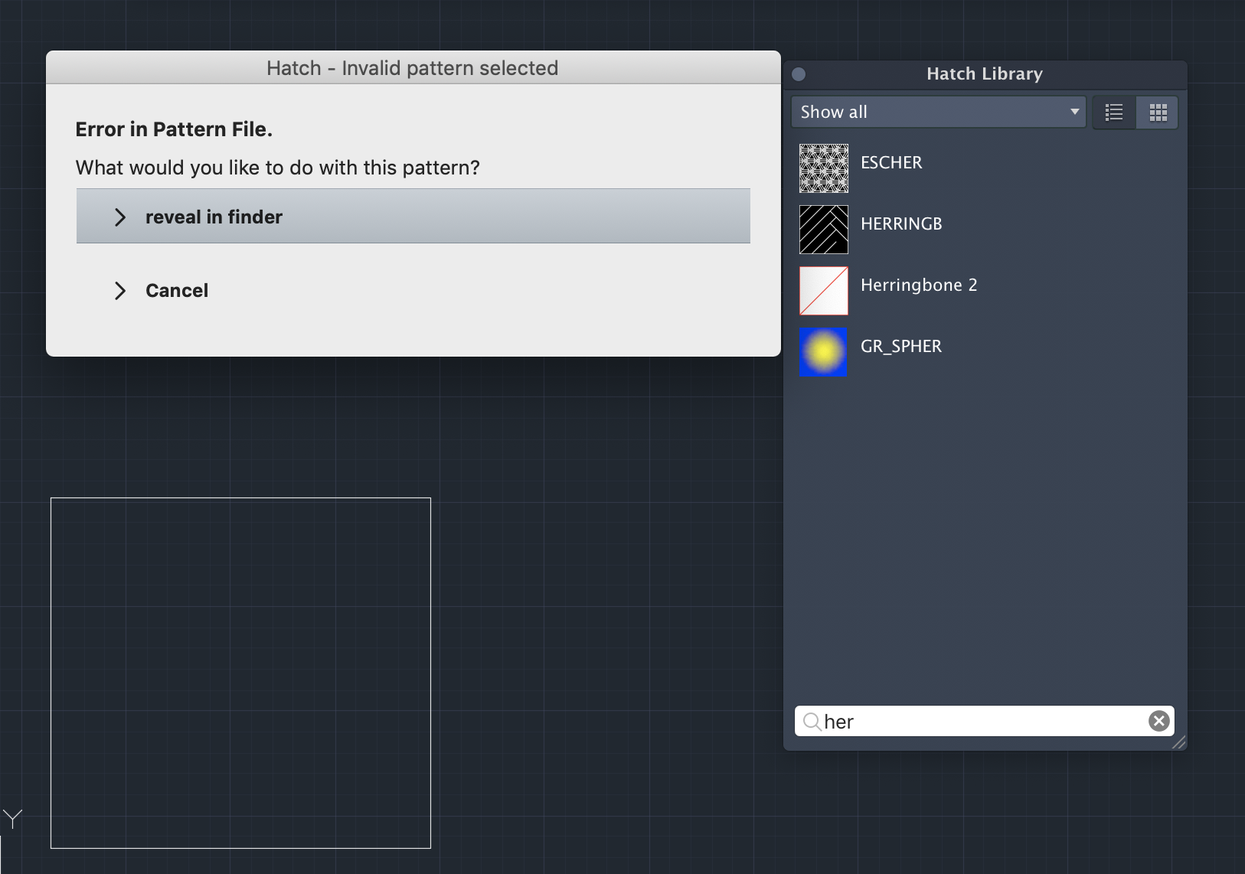Viewport: 1245px width, 874px height.
Task: Click the Hatch Library close circle
Action: click(799, 73)
